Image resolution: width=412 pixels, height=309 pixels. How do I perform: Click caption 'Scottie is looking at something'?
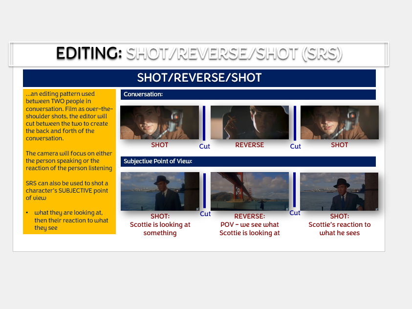160,229
